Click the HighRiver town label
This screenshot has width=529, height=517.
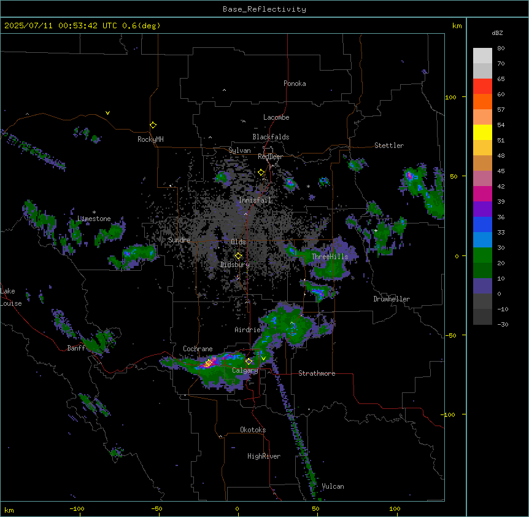click(264, 456)
